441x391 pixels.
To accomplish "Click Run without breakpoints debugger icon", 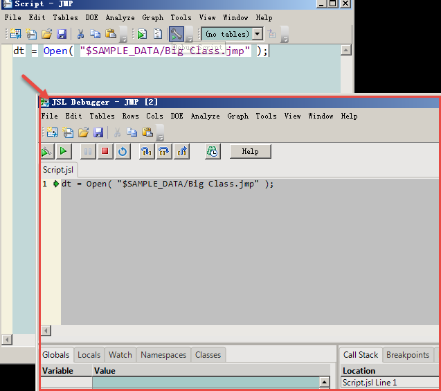I will [x=46, y=152].
